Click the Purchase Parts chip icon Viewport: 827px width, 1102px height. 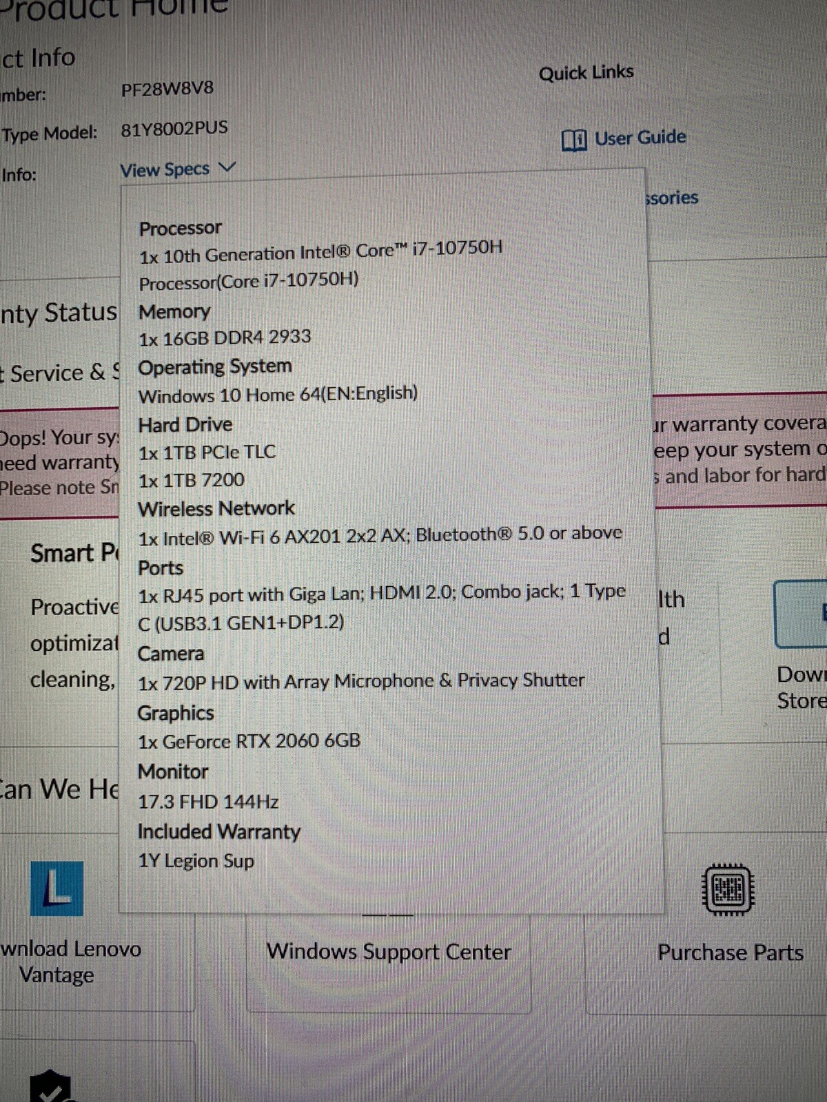[728, 890]
